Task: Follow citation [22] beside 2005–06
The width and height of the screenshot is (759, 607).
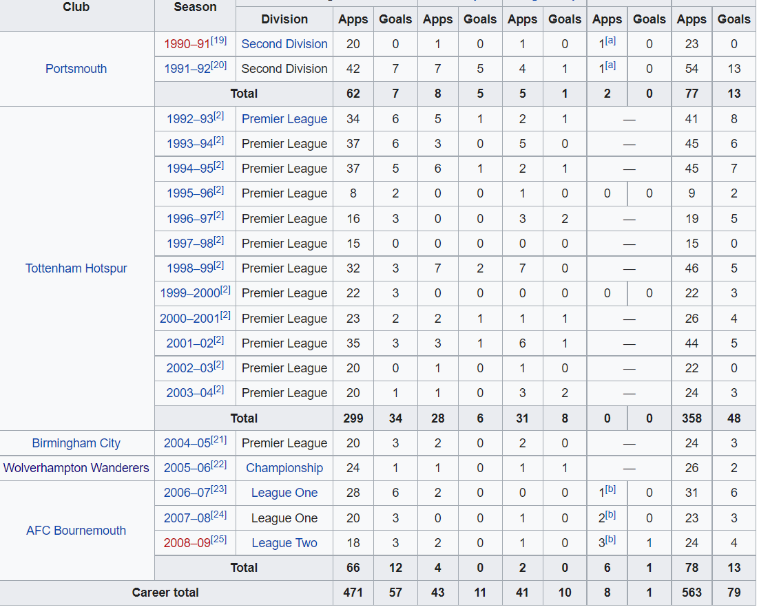Action: point(219,464)
